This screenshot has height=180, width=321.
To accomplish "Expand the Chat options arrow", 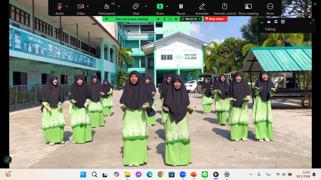I will pos(146,6).
